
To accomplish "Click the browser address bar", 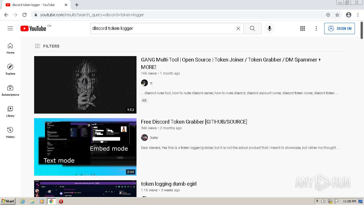I will (x=182, y=15).
